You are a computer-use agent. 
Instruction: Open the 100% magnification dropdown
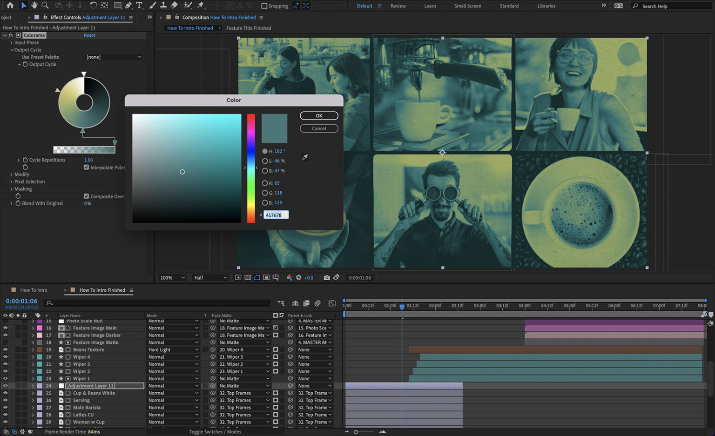pyautogui.click(x=171, y=277)
